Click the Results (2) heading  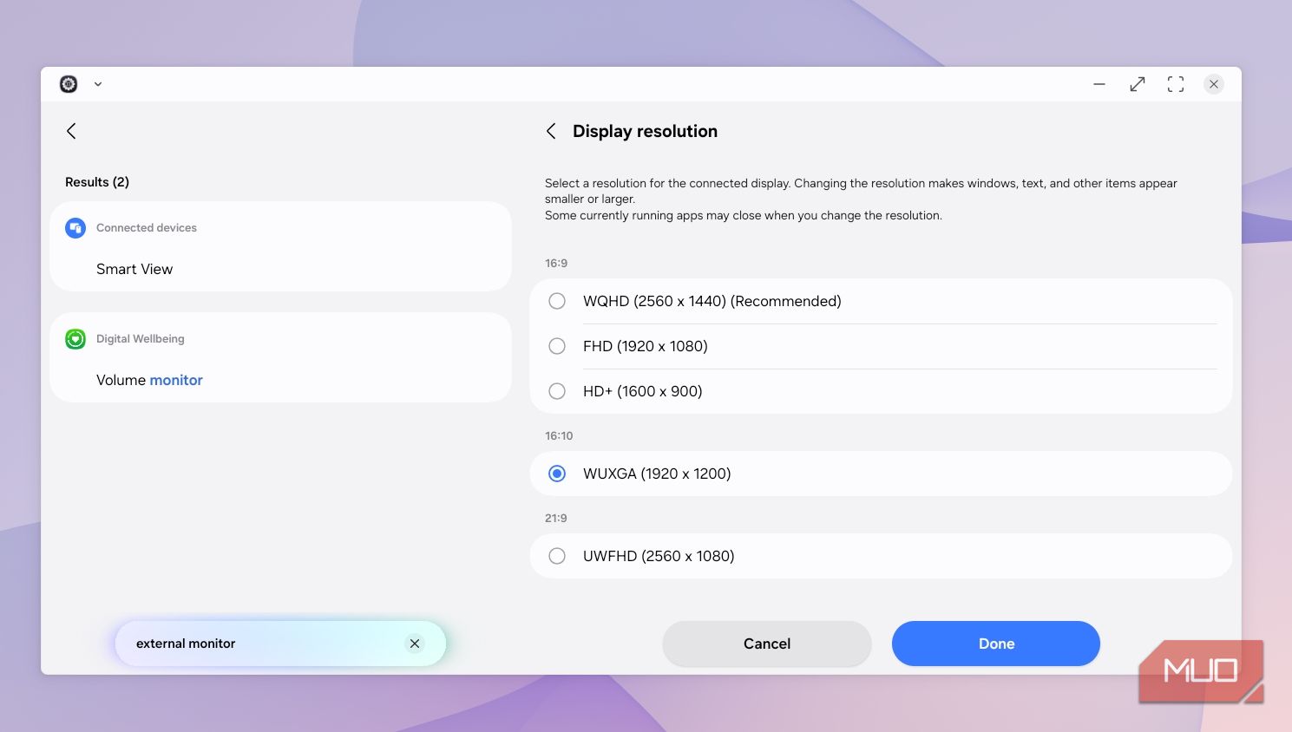tap(97, 182)
